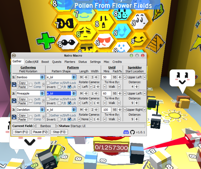
Task: Open the Bamboo field dropdown
Action: pyautogui.click(x=42, y=77)
